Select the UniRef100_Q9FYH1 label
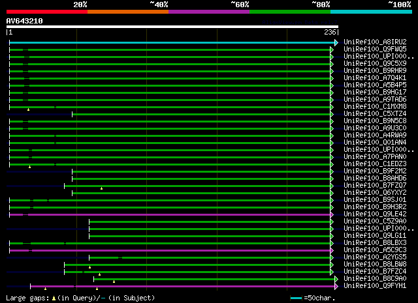 click(x=375, y=285)
